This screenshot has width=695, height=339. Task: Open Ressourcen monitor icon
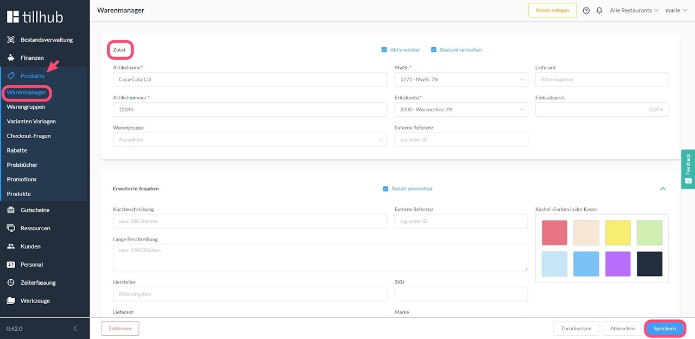[x=11, y=228]
